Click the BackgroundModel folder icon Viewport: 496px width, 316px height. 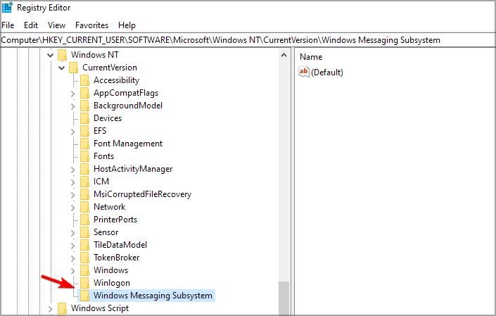point(84,106)
